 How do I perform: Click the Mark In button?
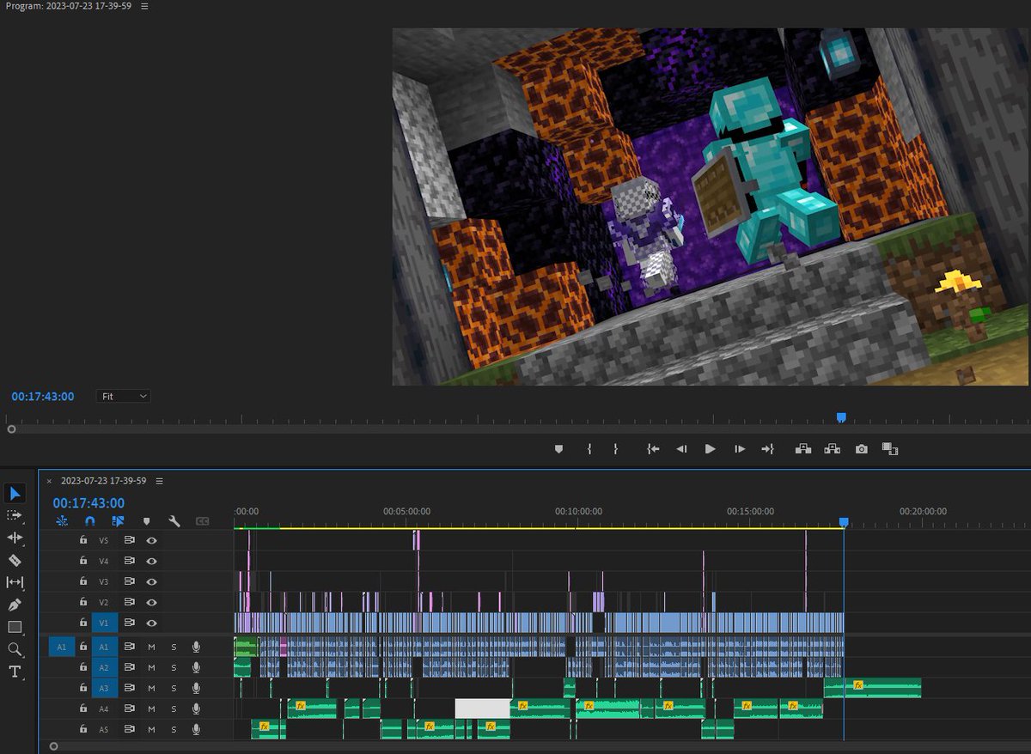(589, 448)
